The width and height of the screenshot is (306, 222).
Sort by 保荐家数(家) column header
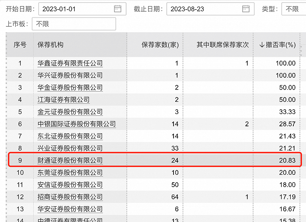point(160,45)
